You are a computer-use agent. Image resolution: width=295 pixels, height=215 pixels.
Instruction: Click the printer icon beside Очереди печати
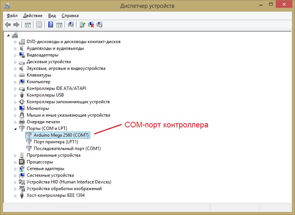point(22,122)
